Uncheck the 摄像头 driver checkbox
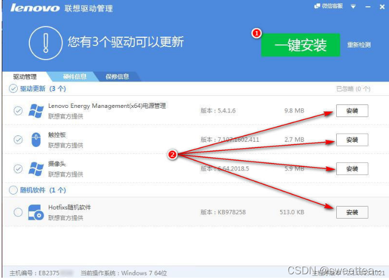This screenshot has width=389, height=280. pos(18,169)
